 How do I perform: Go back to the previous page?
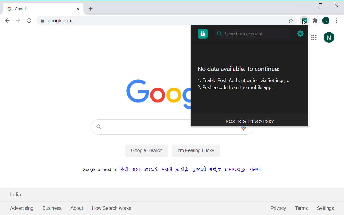point(7,21)
